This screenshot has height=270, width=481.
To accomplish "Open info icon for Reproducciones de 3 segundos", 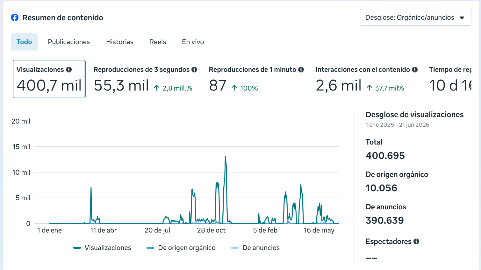I will pos(194,70).
